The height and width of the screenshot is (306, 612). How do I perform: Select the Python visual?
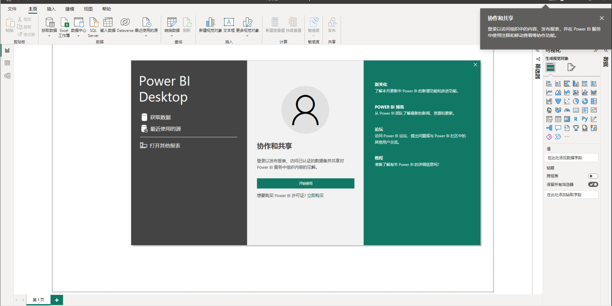click(585, 119)
